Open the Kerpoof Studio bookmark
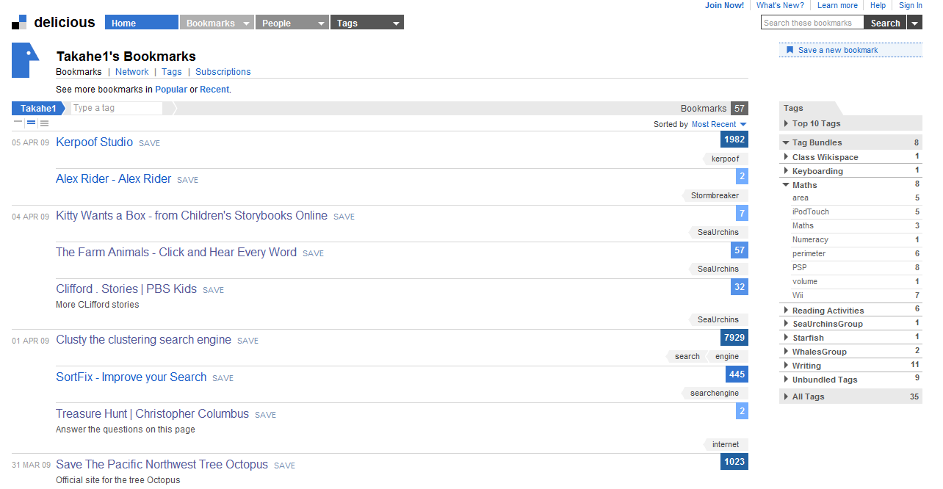 [x=94, y=142]
